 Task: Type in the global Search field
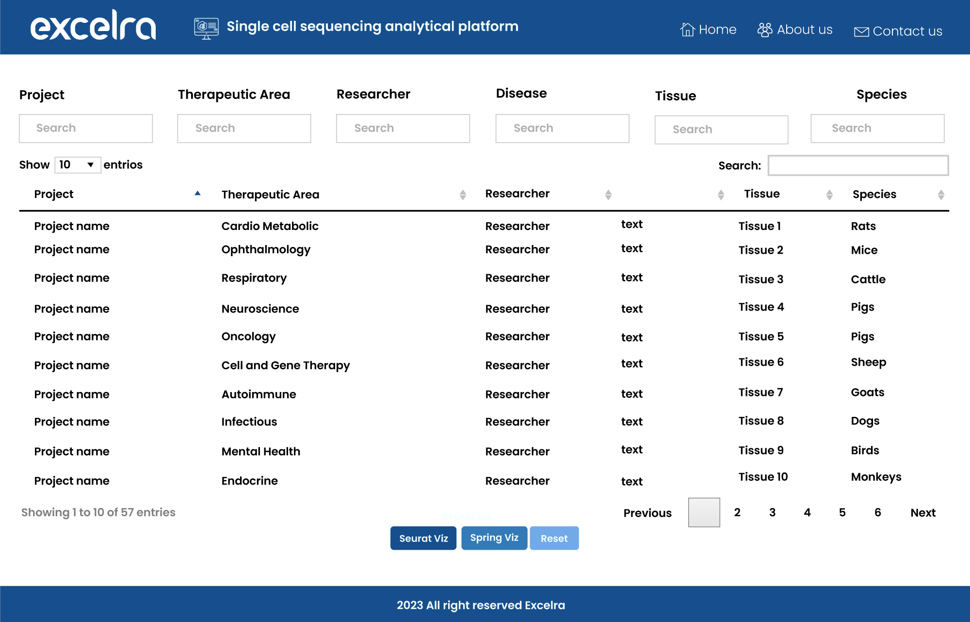tap(857, 165)
